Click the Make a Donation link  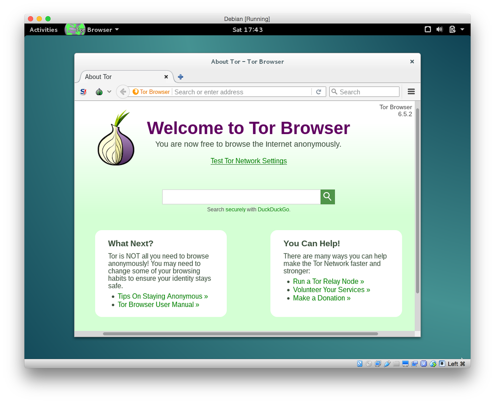pyautogui.click(x=322, y=298)
